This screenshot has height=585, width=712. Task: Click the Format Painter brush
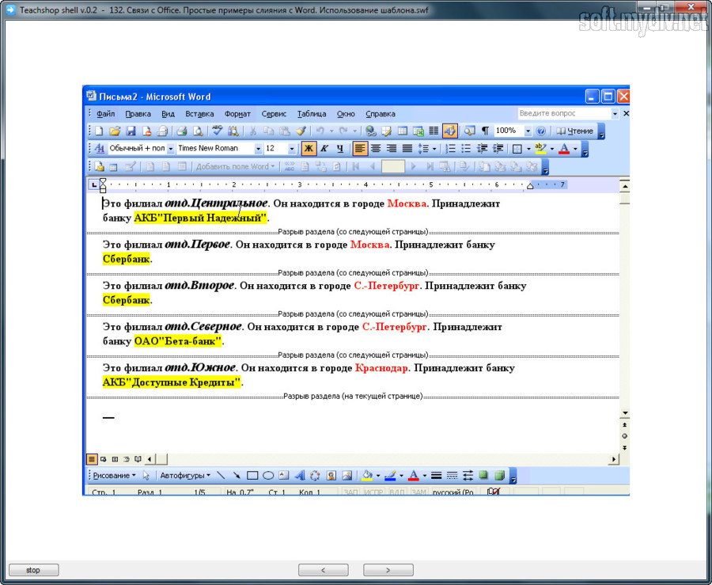coord(301,131)
